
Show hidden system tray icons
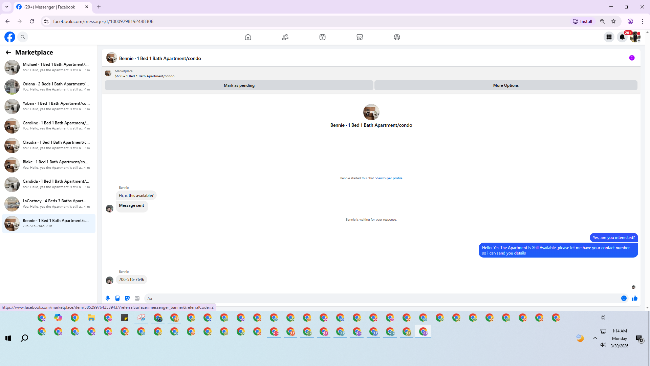coord(595,338)
